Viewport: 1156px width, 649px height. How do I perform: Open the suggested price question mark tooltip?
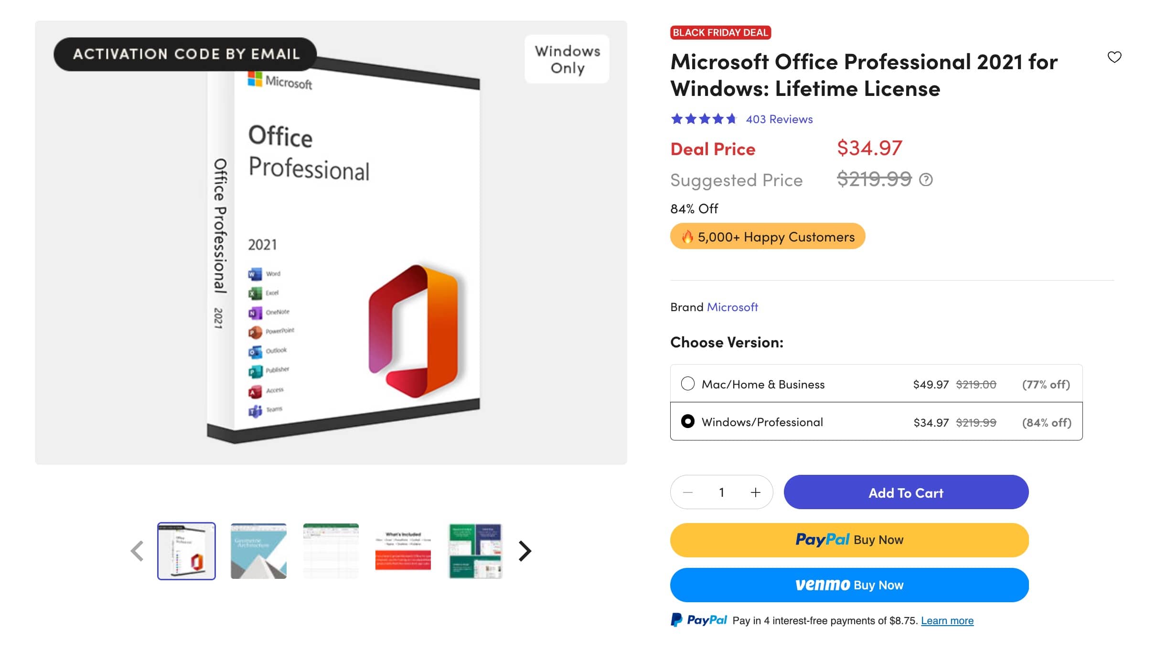pyautogui.click(x=926, y=180)
